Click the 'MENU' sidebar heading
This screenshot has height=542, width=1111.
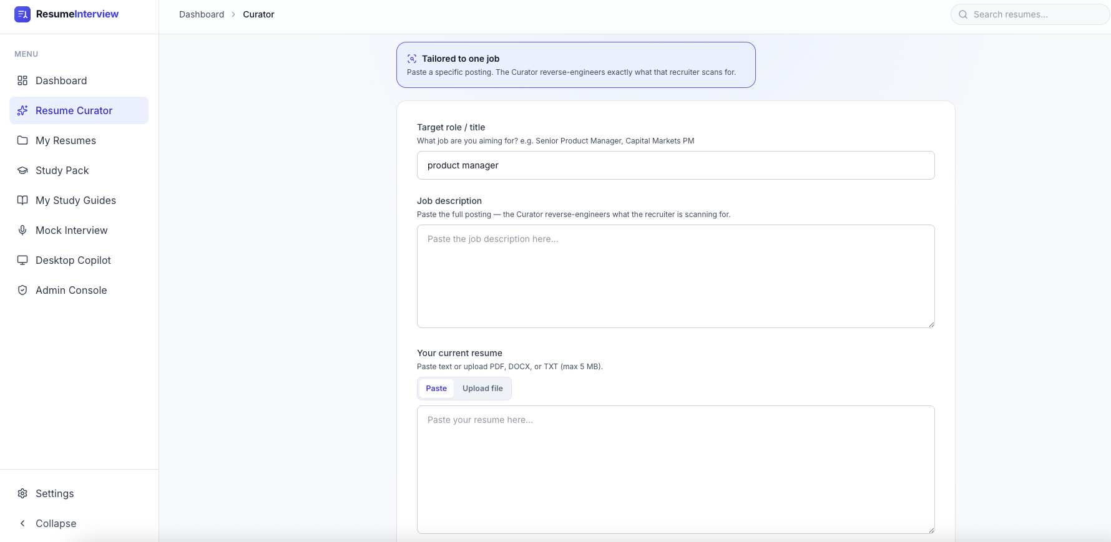[x=26, y=54]
